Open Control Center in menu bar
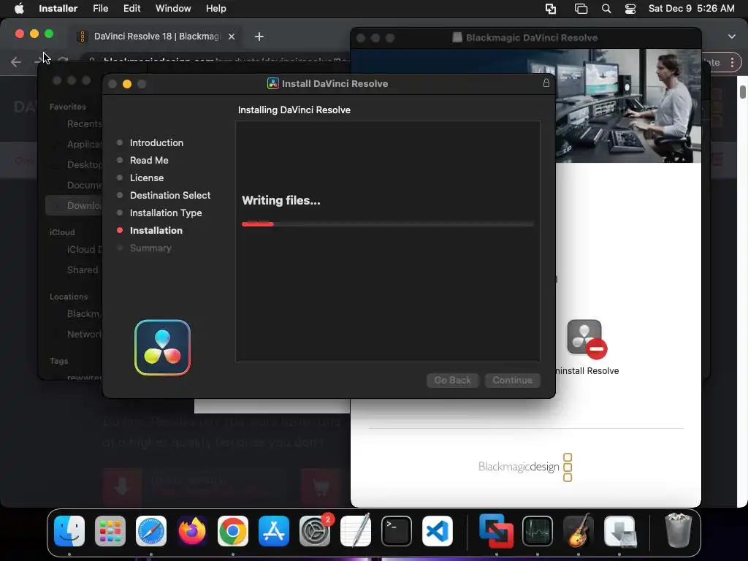The width and height of the screenshot is (748, 561). point(630,9)
